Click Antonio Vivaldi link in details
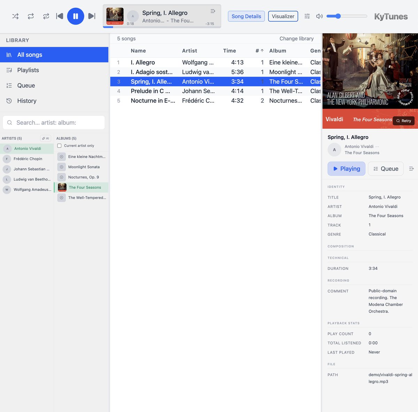 pyautogui.click(x=359, y=146)
